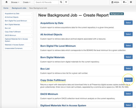The height and width of the screenshot is (108, 136).
Task: Go to Background Jobs breadcrumb link
Action: [19, 8]
